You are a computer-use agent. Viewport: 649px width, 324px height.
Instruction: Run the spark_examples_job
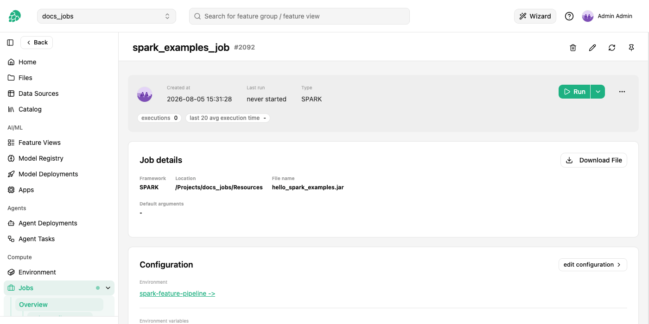(574, 92)
